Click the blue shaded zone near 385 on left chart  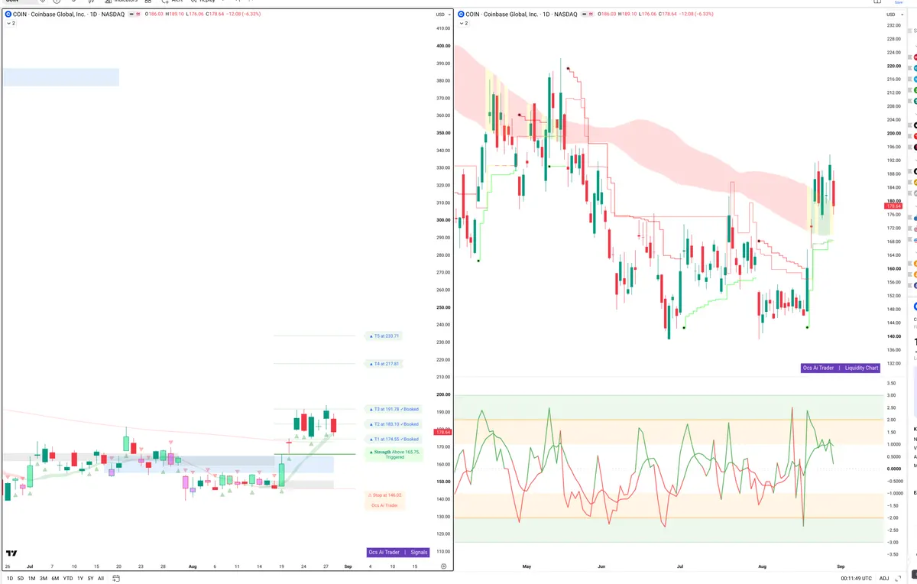[61, 77]
